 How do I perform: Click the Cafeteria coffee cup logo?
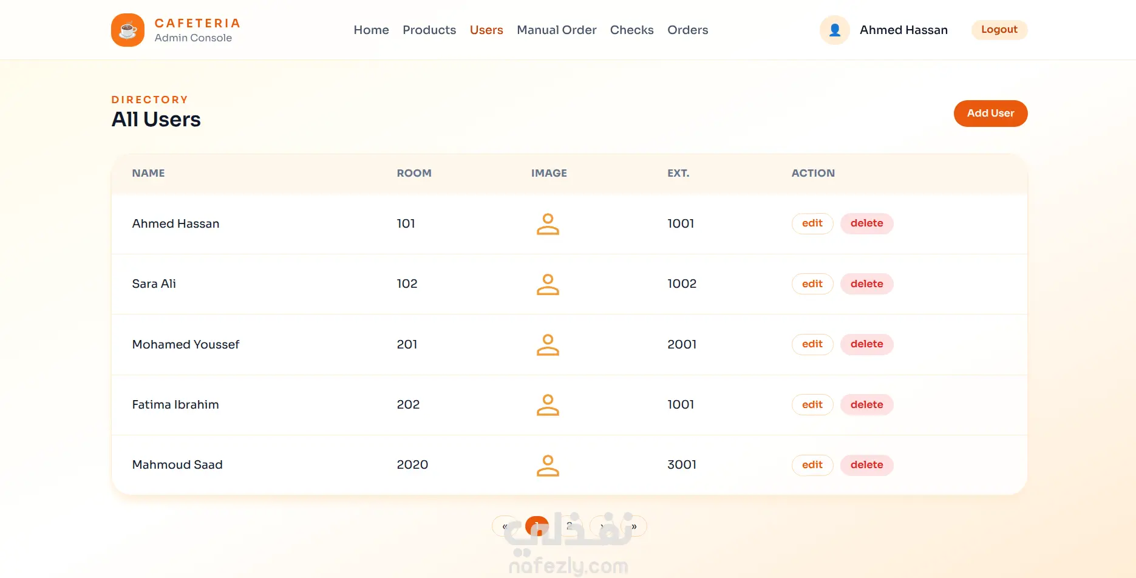[x=128, y=30]
